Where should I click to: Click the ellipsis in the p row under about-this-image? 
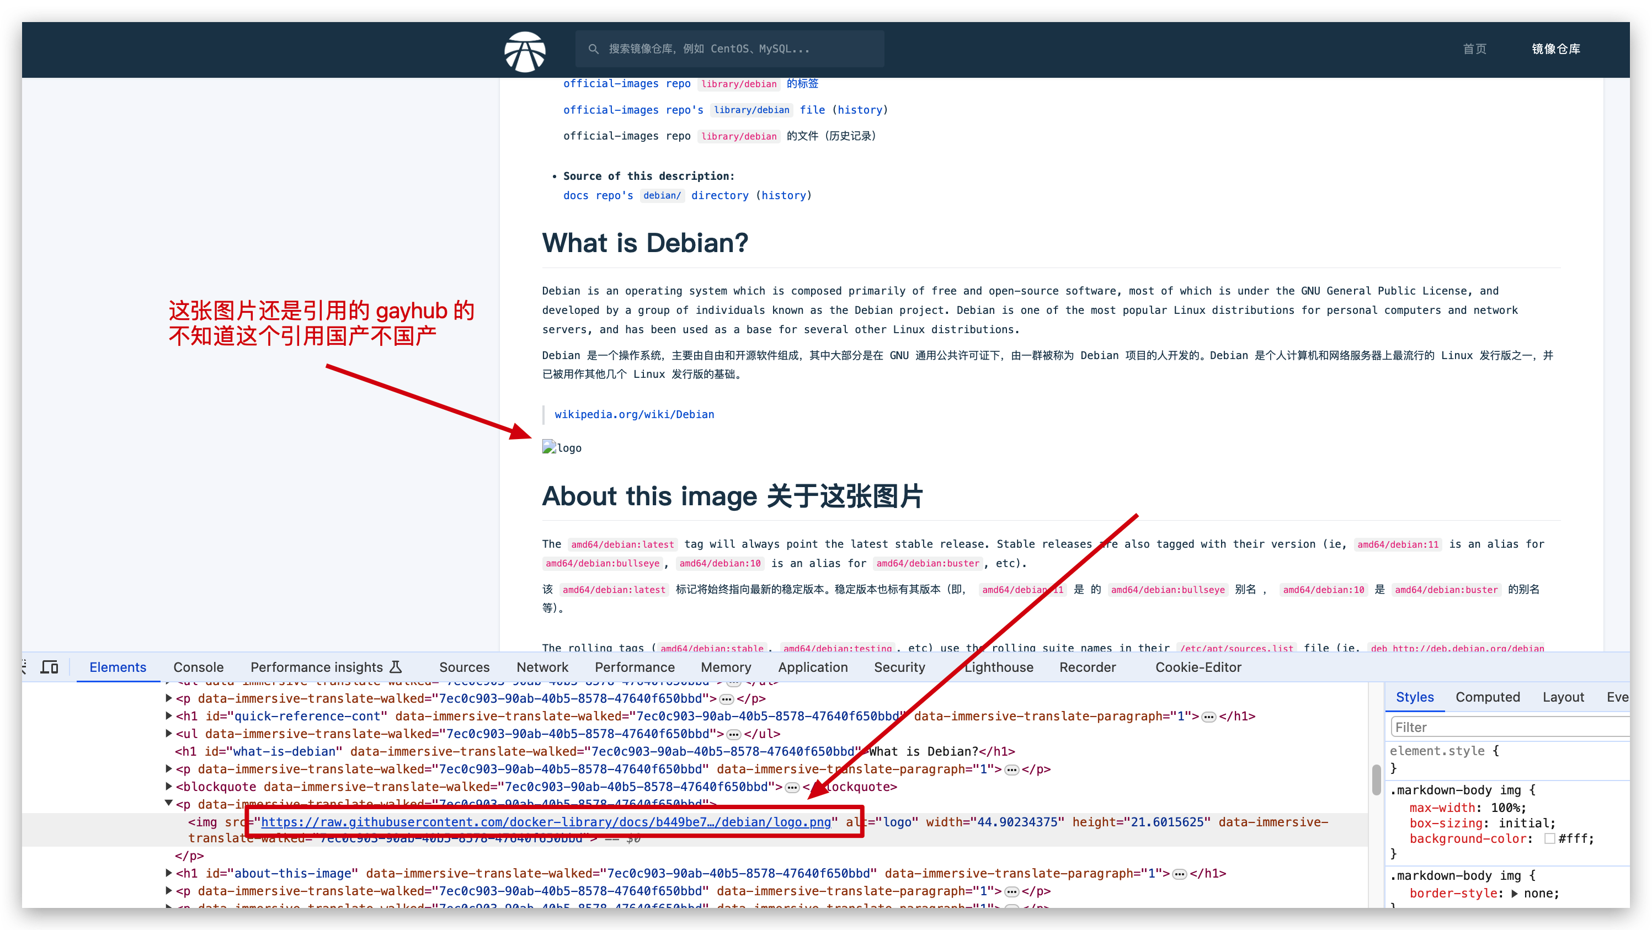(x=1011, y=891)
